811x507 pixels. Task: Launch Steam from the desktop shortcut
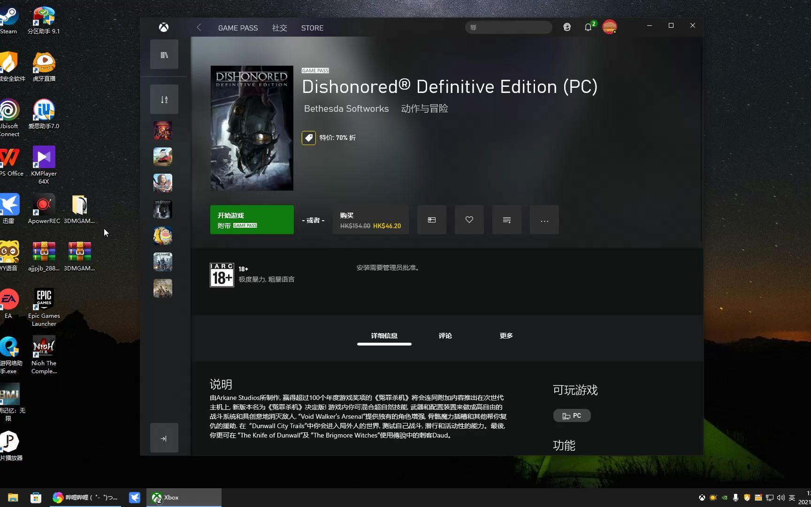(x=9, y=14)
